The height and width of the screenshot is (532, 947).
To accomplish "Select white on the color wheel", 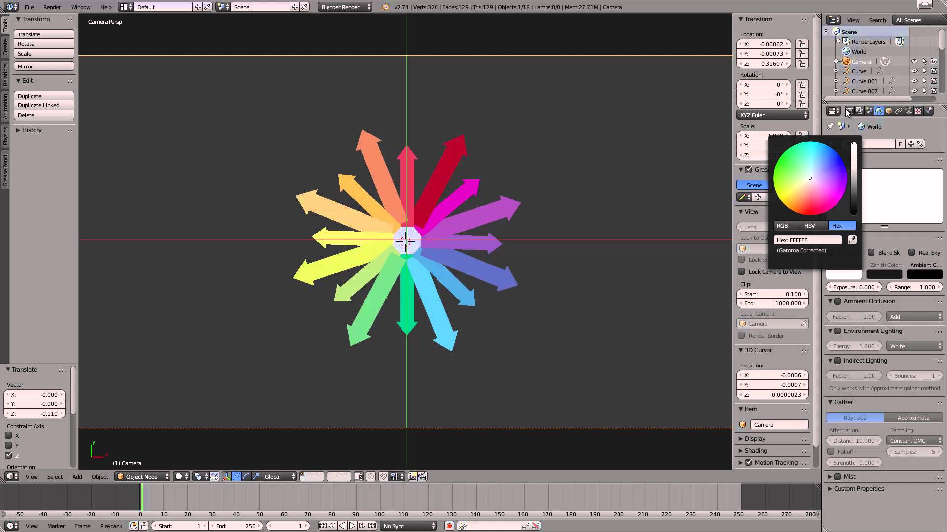I will (x=810, y=178).
